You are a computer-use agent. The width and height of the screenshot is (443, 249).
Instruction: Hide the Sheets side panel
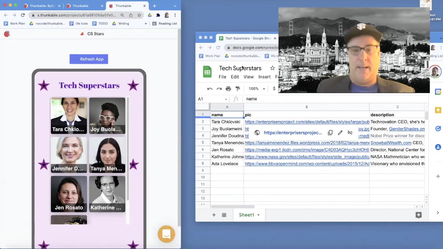pyautogui.click(x=438, y=213)
